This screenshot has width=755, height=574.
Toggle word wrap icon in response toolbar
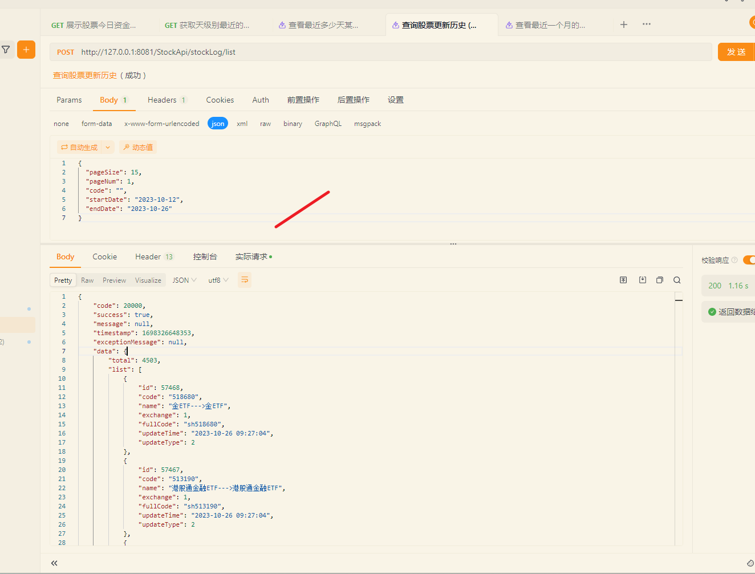[245, 280]
